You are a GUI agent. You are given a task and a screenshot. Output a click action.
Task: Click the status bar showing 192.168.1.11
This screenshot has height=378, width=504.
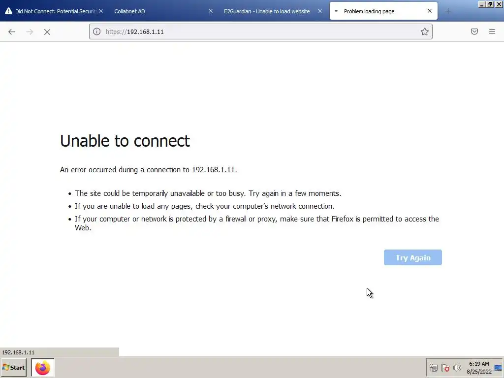point(60,352)
